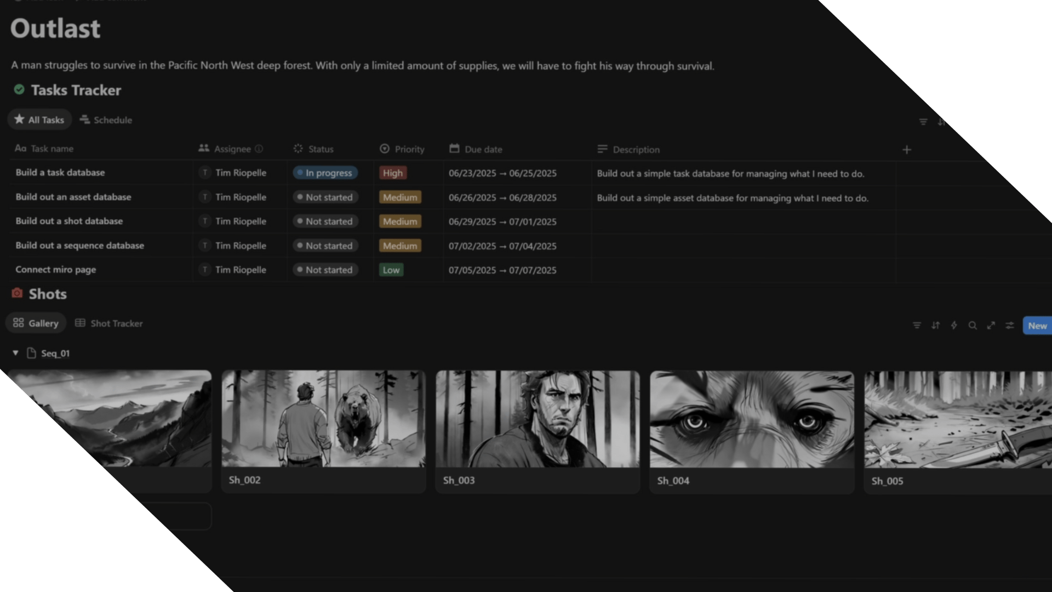
Task: Collapse the Seq_01 group triangle
Action: (x=15, y=353)
